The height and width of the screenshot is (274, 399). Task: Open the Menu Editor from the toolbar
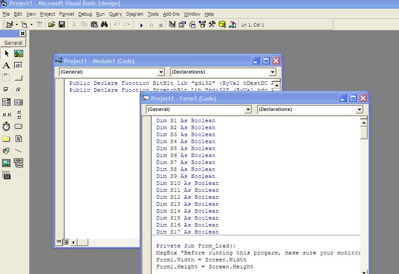point(40,24)
